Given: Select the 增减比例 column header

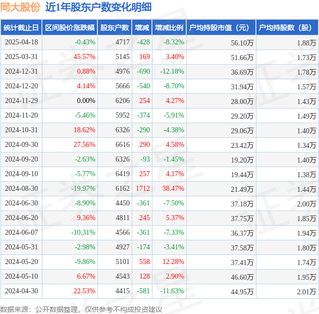Looking at the screenshot, I should coord(169,28).
